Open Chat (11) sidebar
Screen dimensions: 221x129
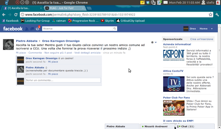[x=195, y=126]
